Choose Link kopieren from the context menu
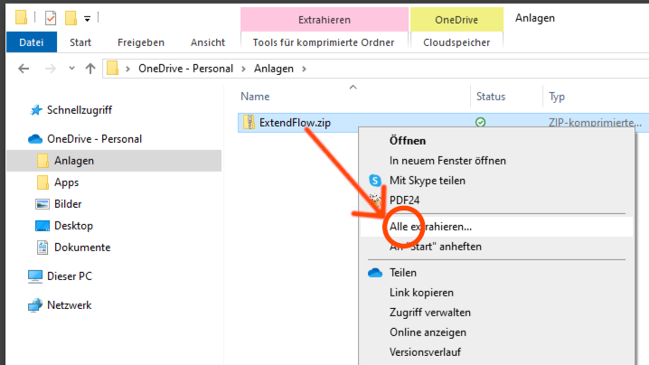This screenshot has height=365, width=649. click(x=421, y=293)
